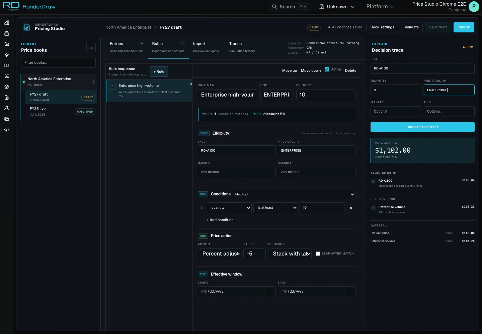Open Book settings
Image resolution: width=482 pixels, height=334 pixels.
click(x=382, y=27)
